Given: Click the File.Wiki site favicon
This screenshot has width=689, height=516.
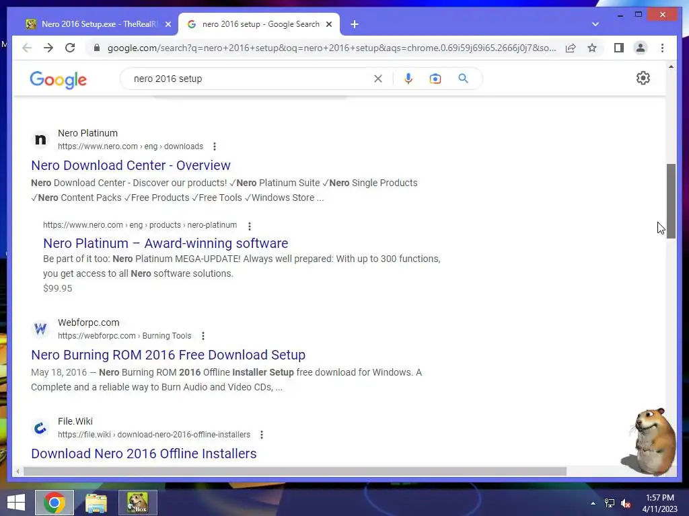Looking at the screenshot, I should point(40,428).
